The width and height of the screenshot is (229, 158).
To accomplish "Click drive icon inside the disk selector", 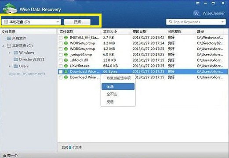I will 6,22.
